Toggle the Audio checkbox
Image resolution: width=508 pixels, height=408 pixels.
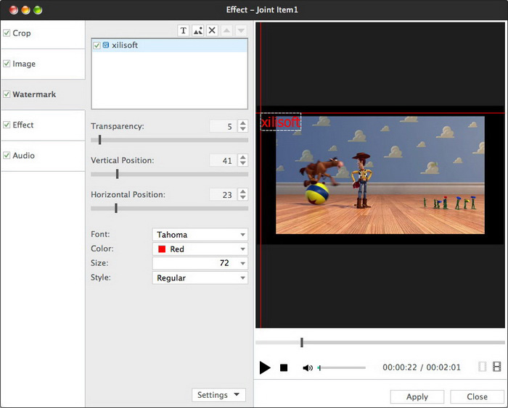point(7,156)
